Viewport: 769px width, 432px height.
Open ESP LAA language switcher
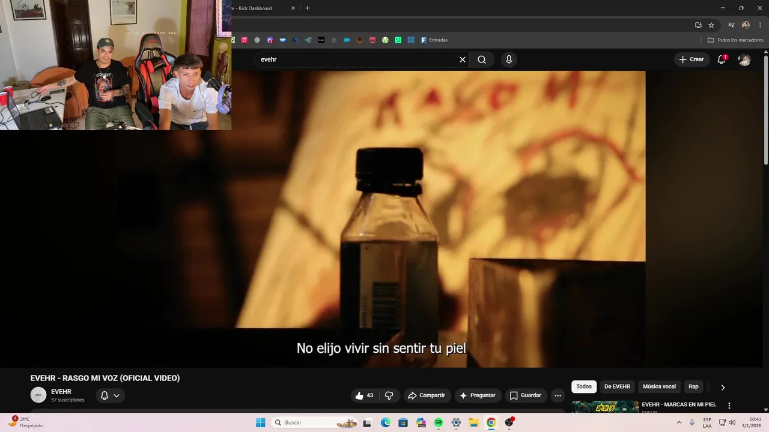[707, 422]
